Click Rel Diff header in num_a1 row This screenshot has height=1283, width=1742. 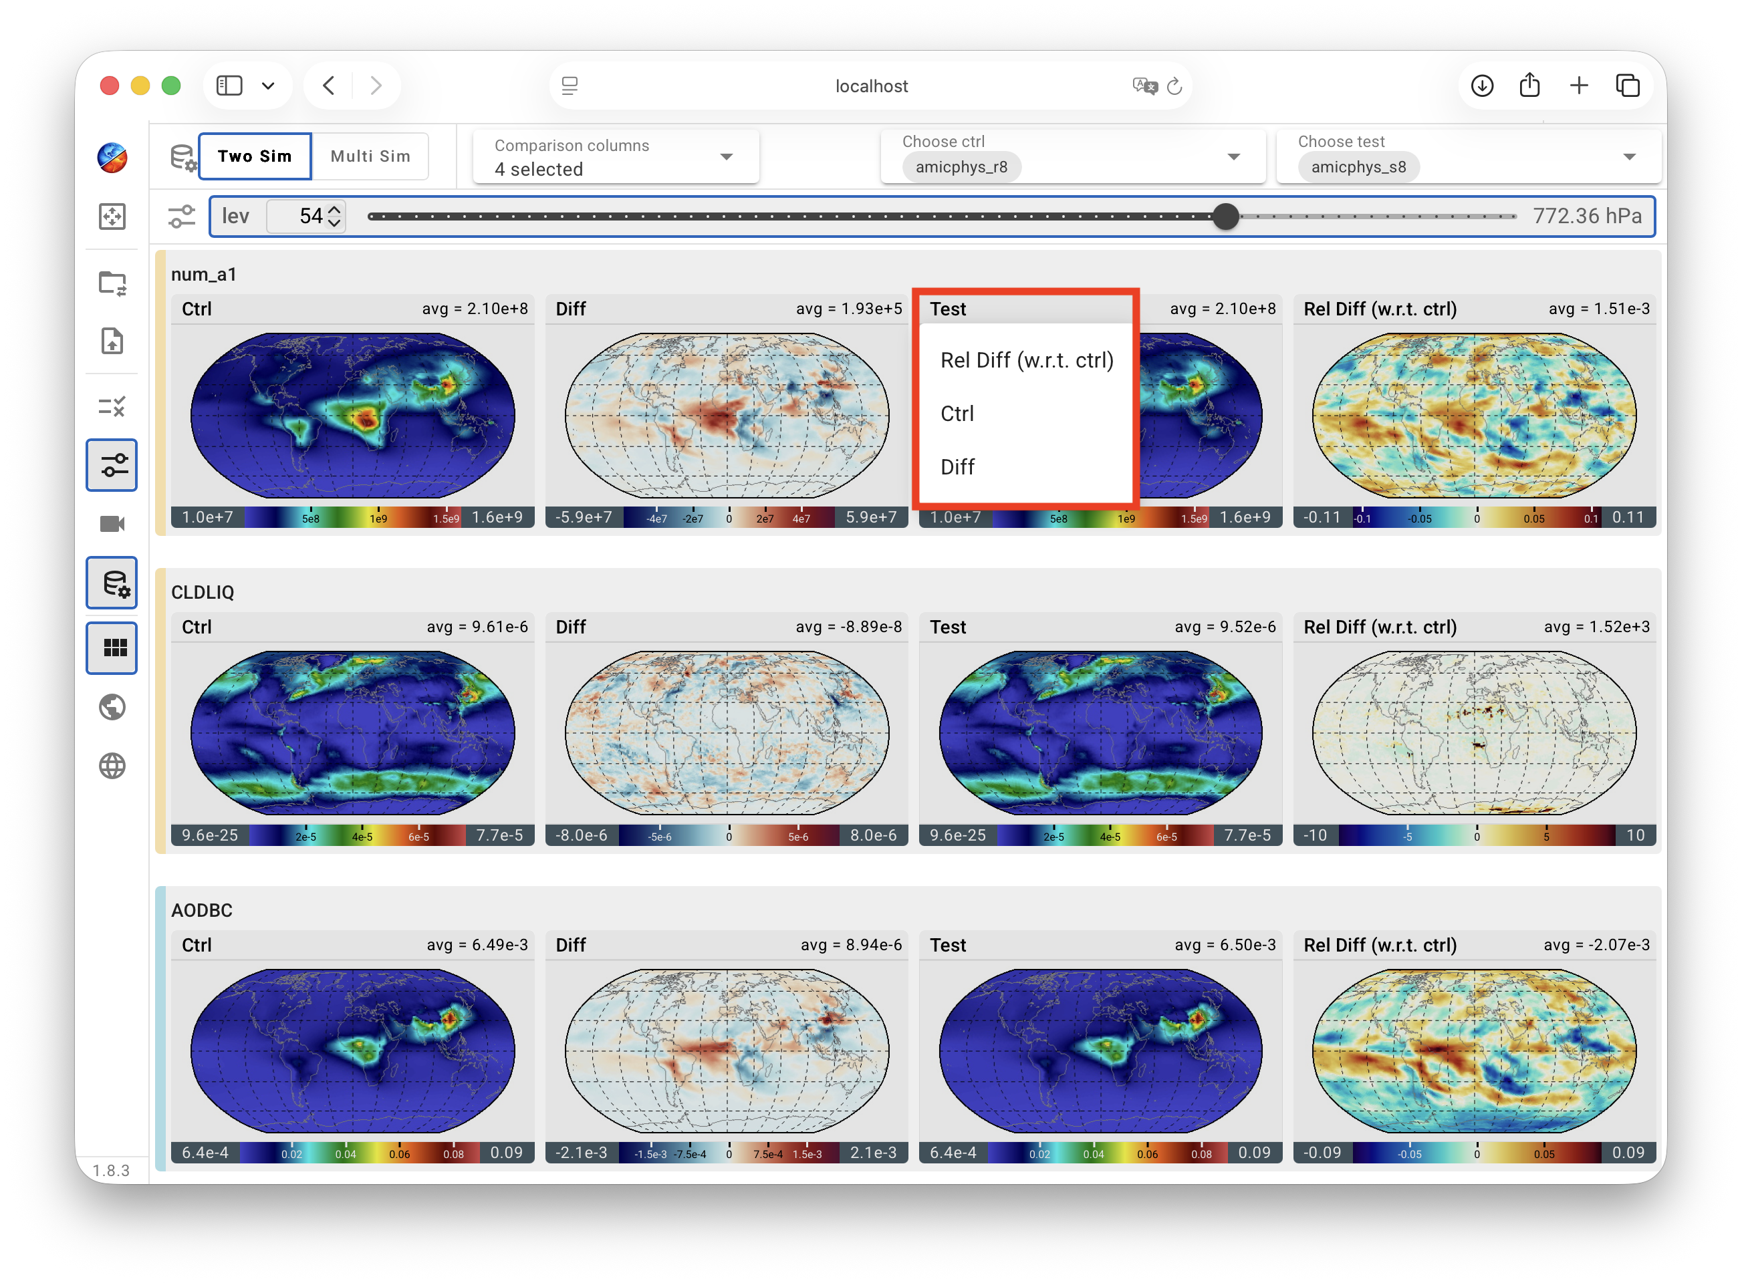pyautogui.click(x=1380, y=309)
